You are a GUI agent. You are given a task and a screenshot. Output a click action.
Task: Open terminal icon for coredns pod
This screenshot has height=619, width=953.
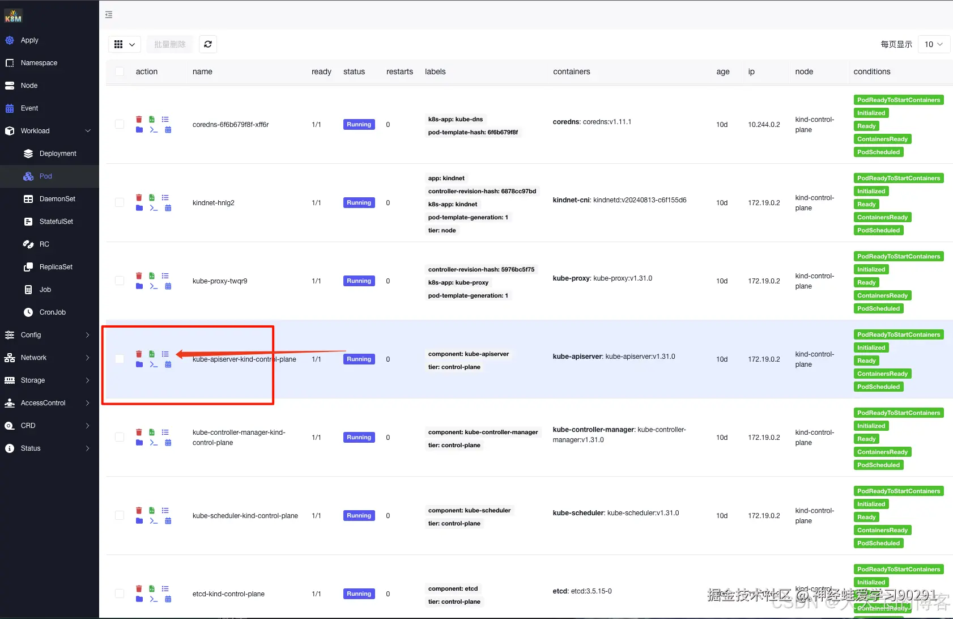[x=154, y=130]
